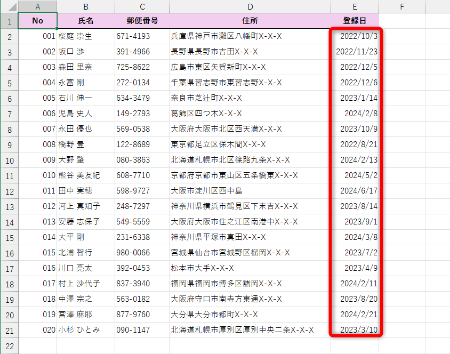The image size is (450, 354).
Task: Click the 住所 header cell
Action: point(250,20)
